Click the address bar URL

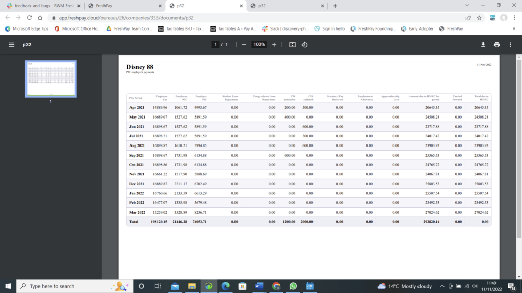click(x=126, y=18)
